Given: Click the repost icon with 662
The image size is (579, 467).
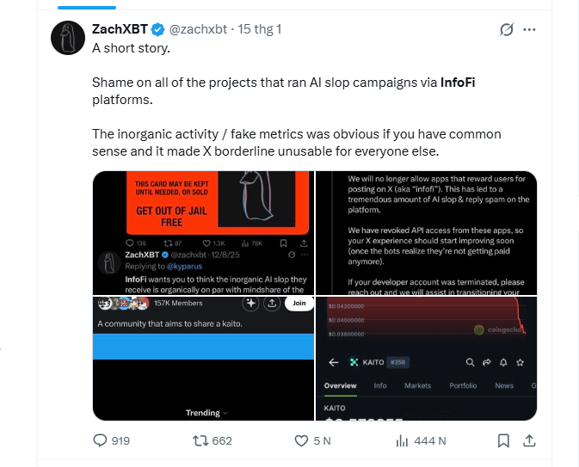Looking at the screenshot, I should tap(200, 440).
